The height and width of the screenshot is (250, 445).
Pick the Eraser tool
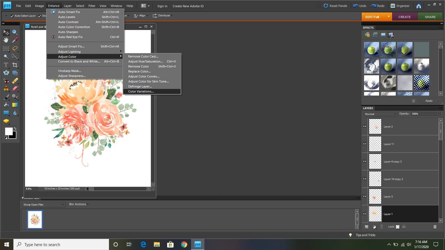tap(15, 89)
